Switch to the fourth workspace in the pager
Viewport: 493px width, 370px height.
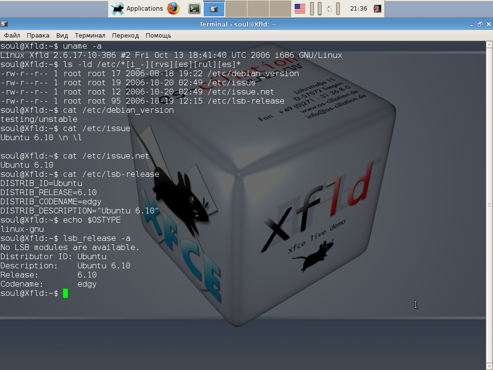click(280, 9)
